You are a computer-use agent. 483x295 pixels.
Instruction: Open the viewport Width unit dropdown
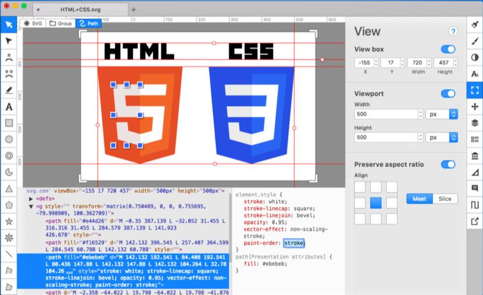click(441, 114)
